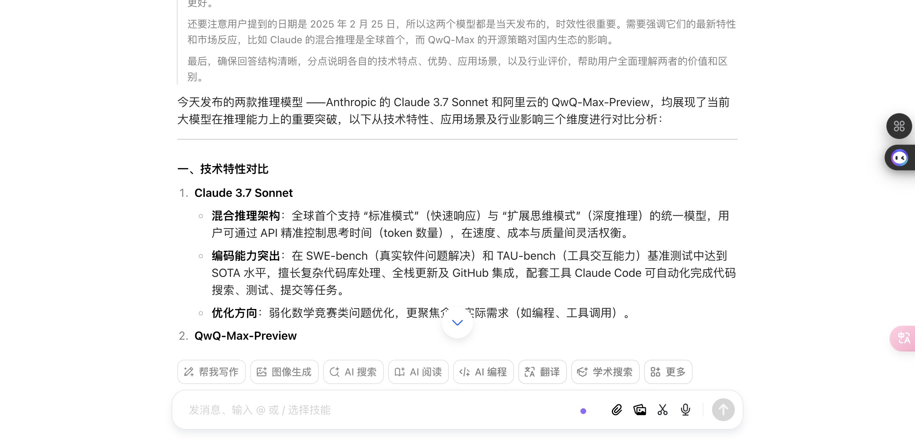
Task: Open the 图像生成 skill
Action: pyautogui.click(x=285, y=372)
